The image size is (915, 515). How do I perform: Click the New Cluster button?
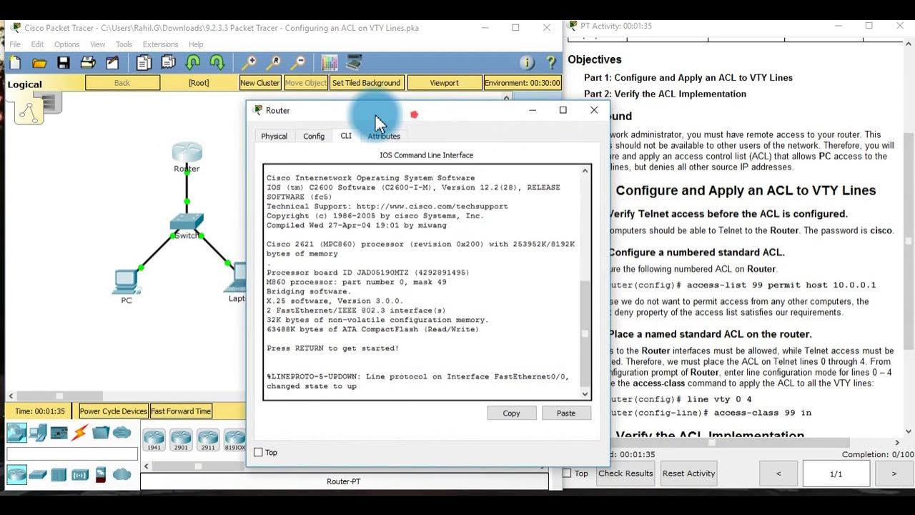point(259,83)
